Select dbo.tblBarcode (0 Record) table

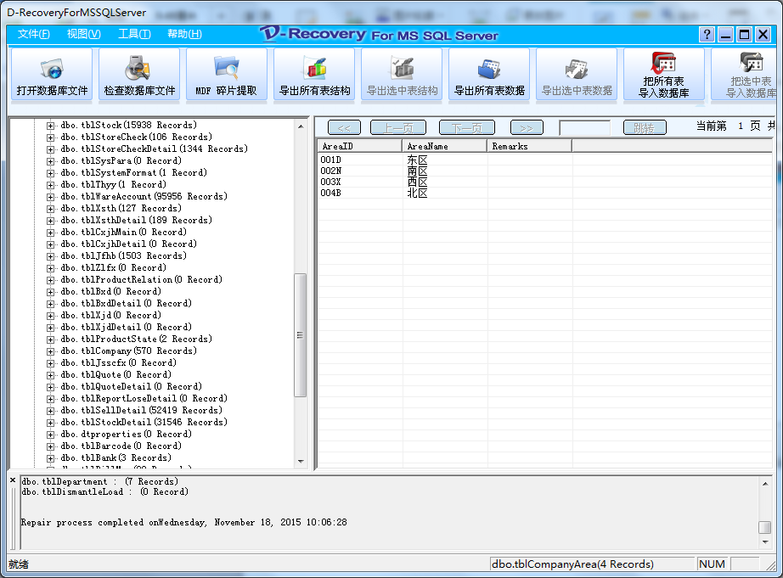(121, 446)
